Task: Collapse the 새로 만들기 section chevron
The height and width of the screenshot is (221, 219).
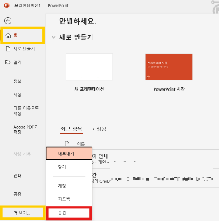Action: tap(53, 37)
